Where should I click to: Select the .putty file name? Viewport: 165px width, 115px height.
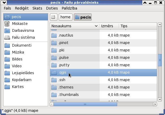[x=64, y=65]
